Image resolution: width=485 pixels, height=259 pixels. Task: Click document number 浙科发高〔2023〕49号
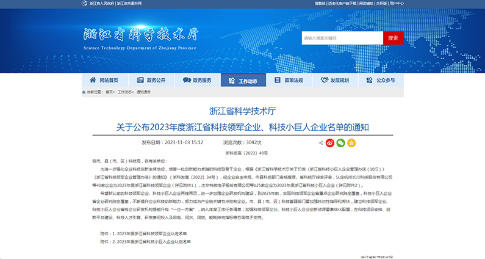pyautogui.click(x=246, y=153)
